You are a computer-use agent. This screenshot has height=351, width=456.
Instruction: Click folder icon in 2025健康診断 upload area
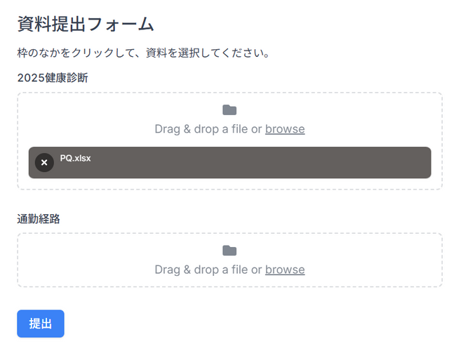pos(229,110)
